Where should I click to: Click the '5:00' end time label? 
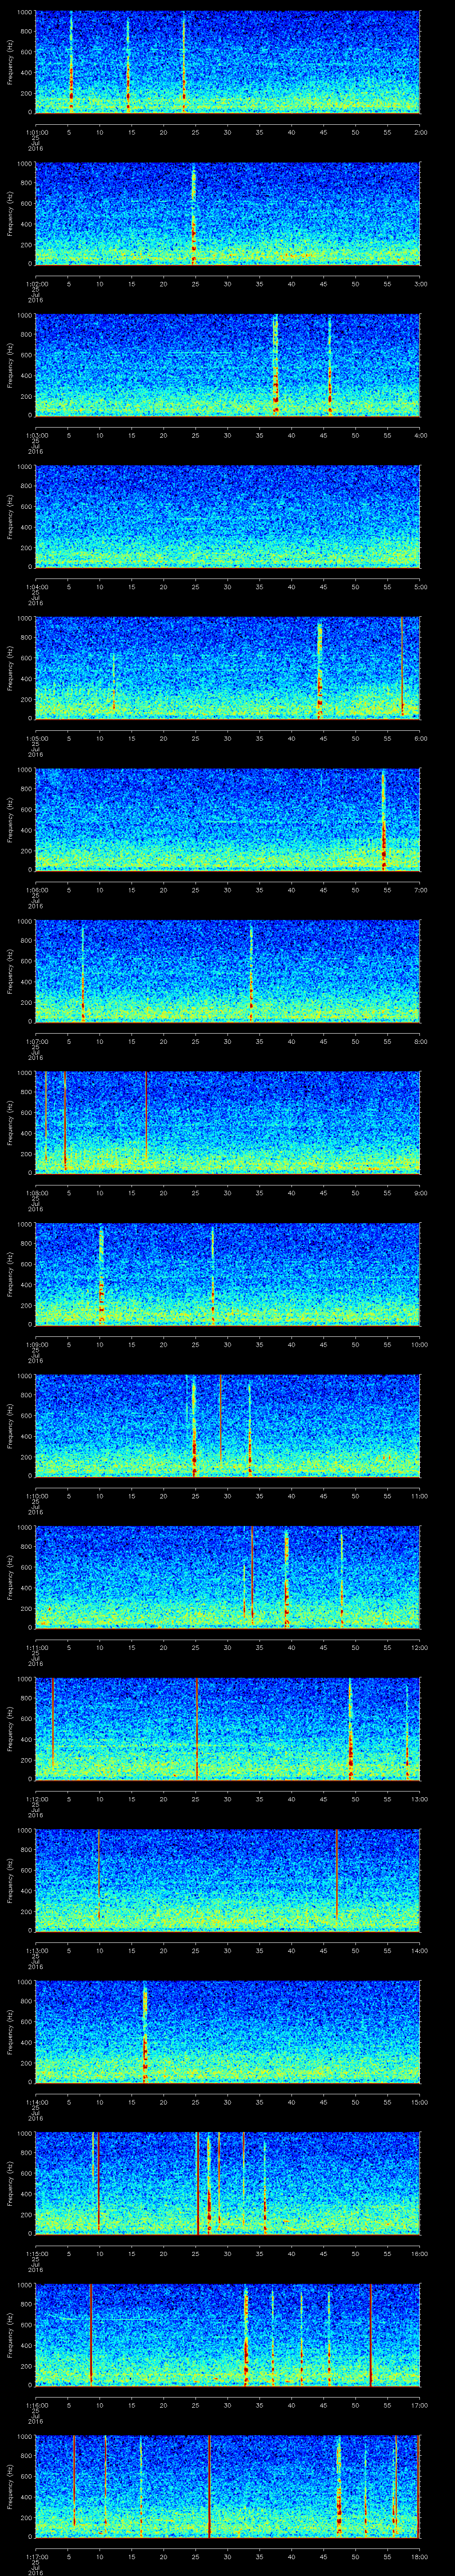[420, 586]
